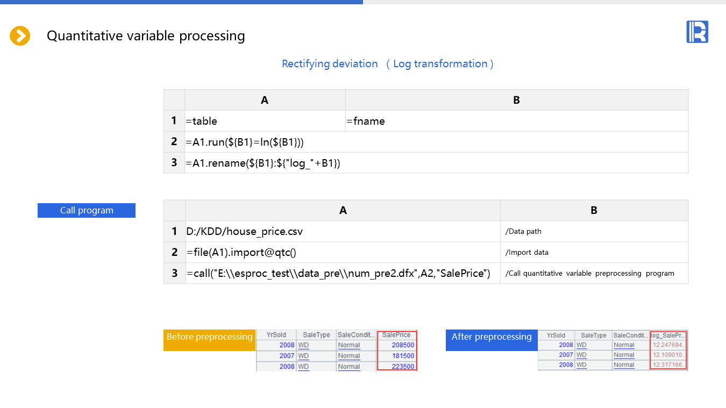Click the log value 12.317166
The width and height of the screenshot is (726, 408).
pyautogui.click(x=668, y=365)
